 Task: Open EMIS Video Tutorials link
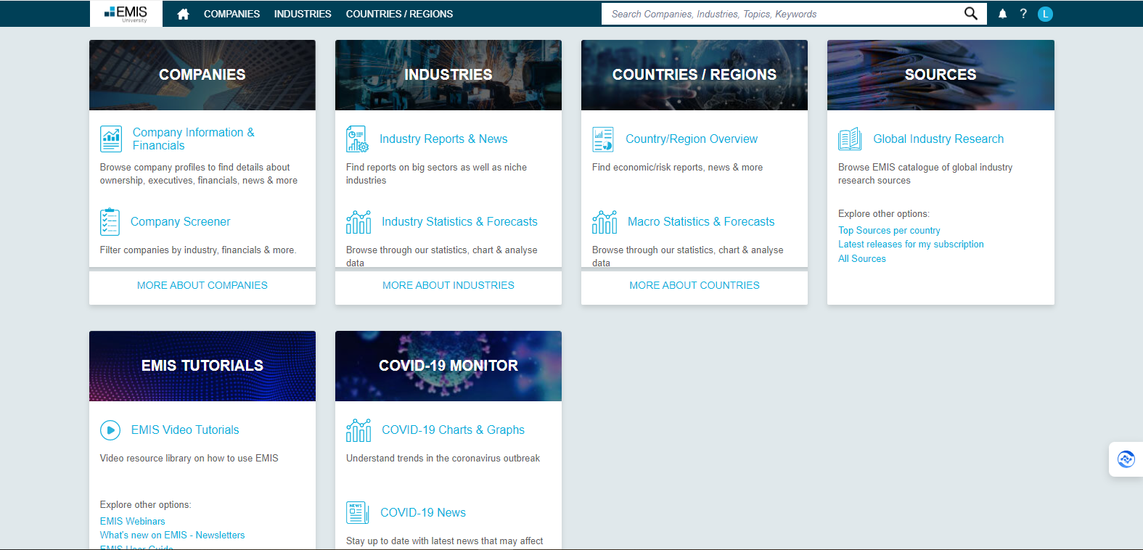tap(185, 430)
